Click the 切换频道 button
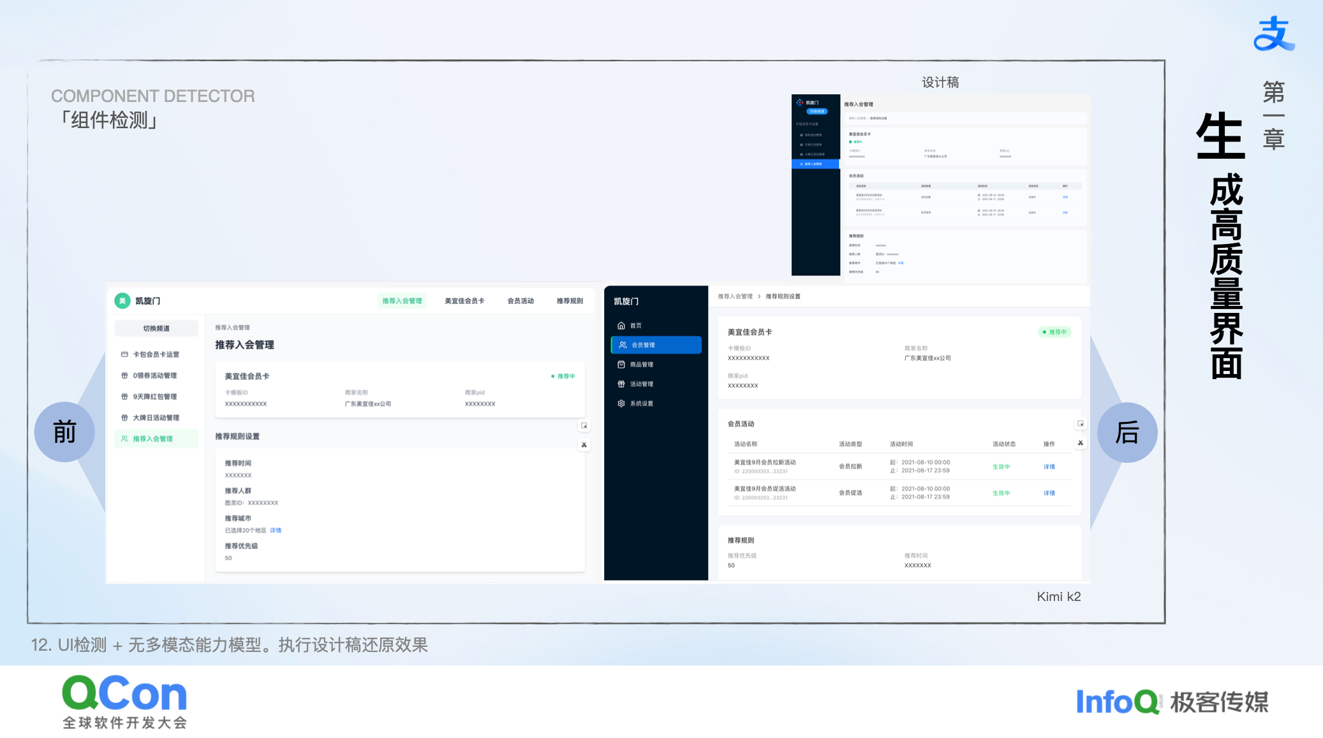This screenshot has height=738, width=1323. point(156,328)
